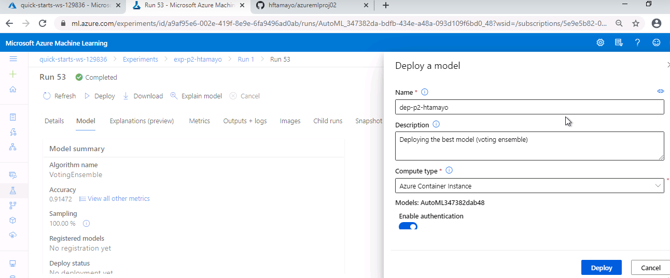Screen dimensions: 670x278
Task: Click browser reload page button
Action: pyautogui.click(x=43, y=23)
